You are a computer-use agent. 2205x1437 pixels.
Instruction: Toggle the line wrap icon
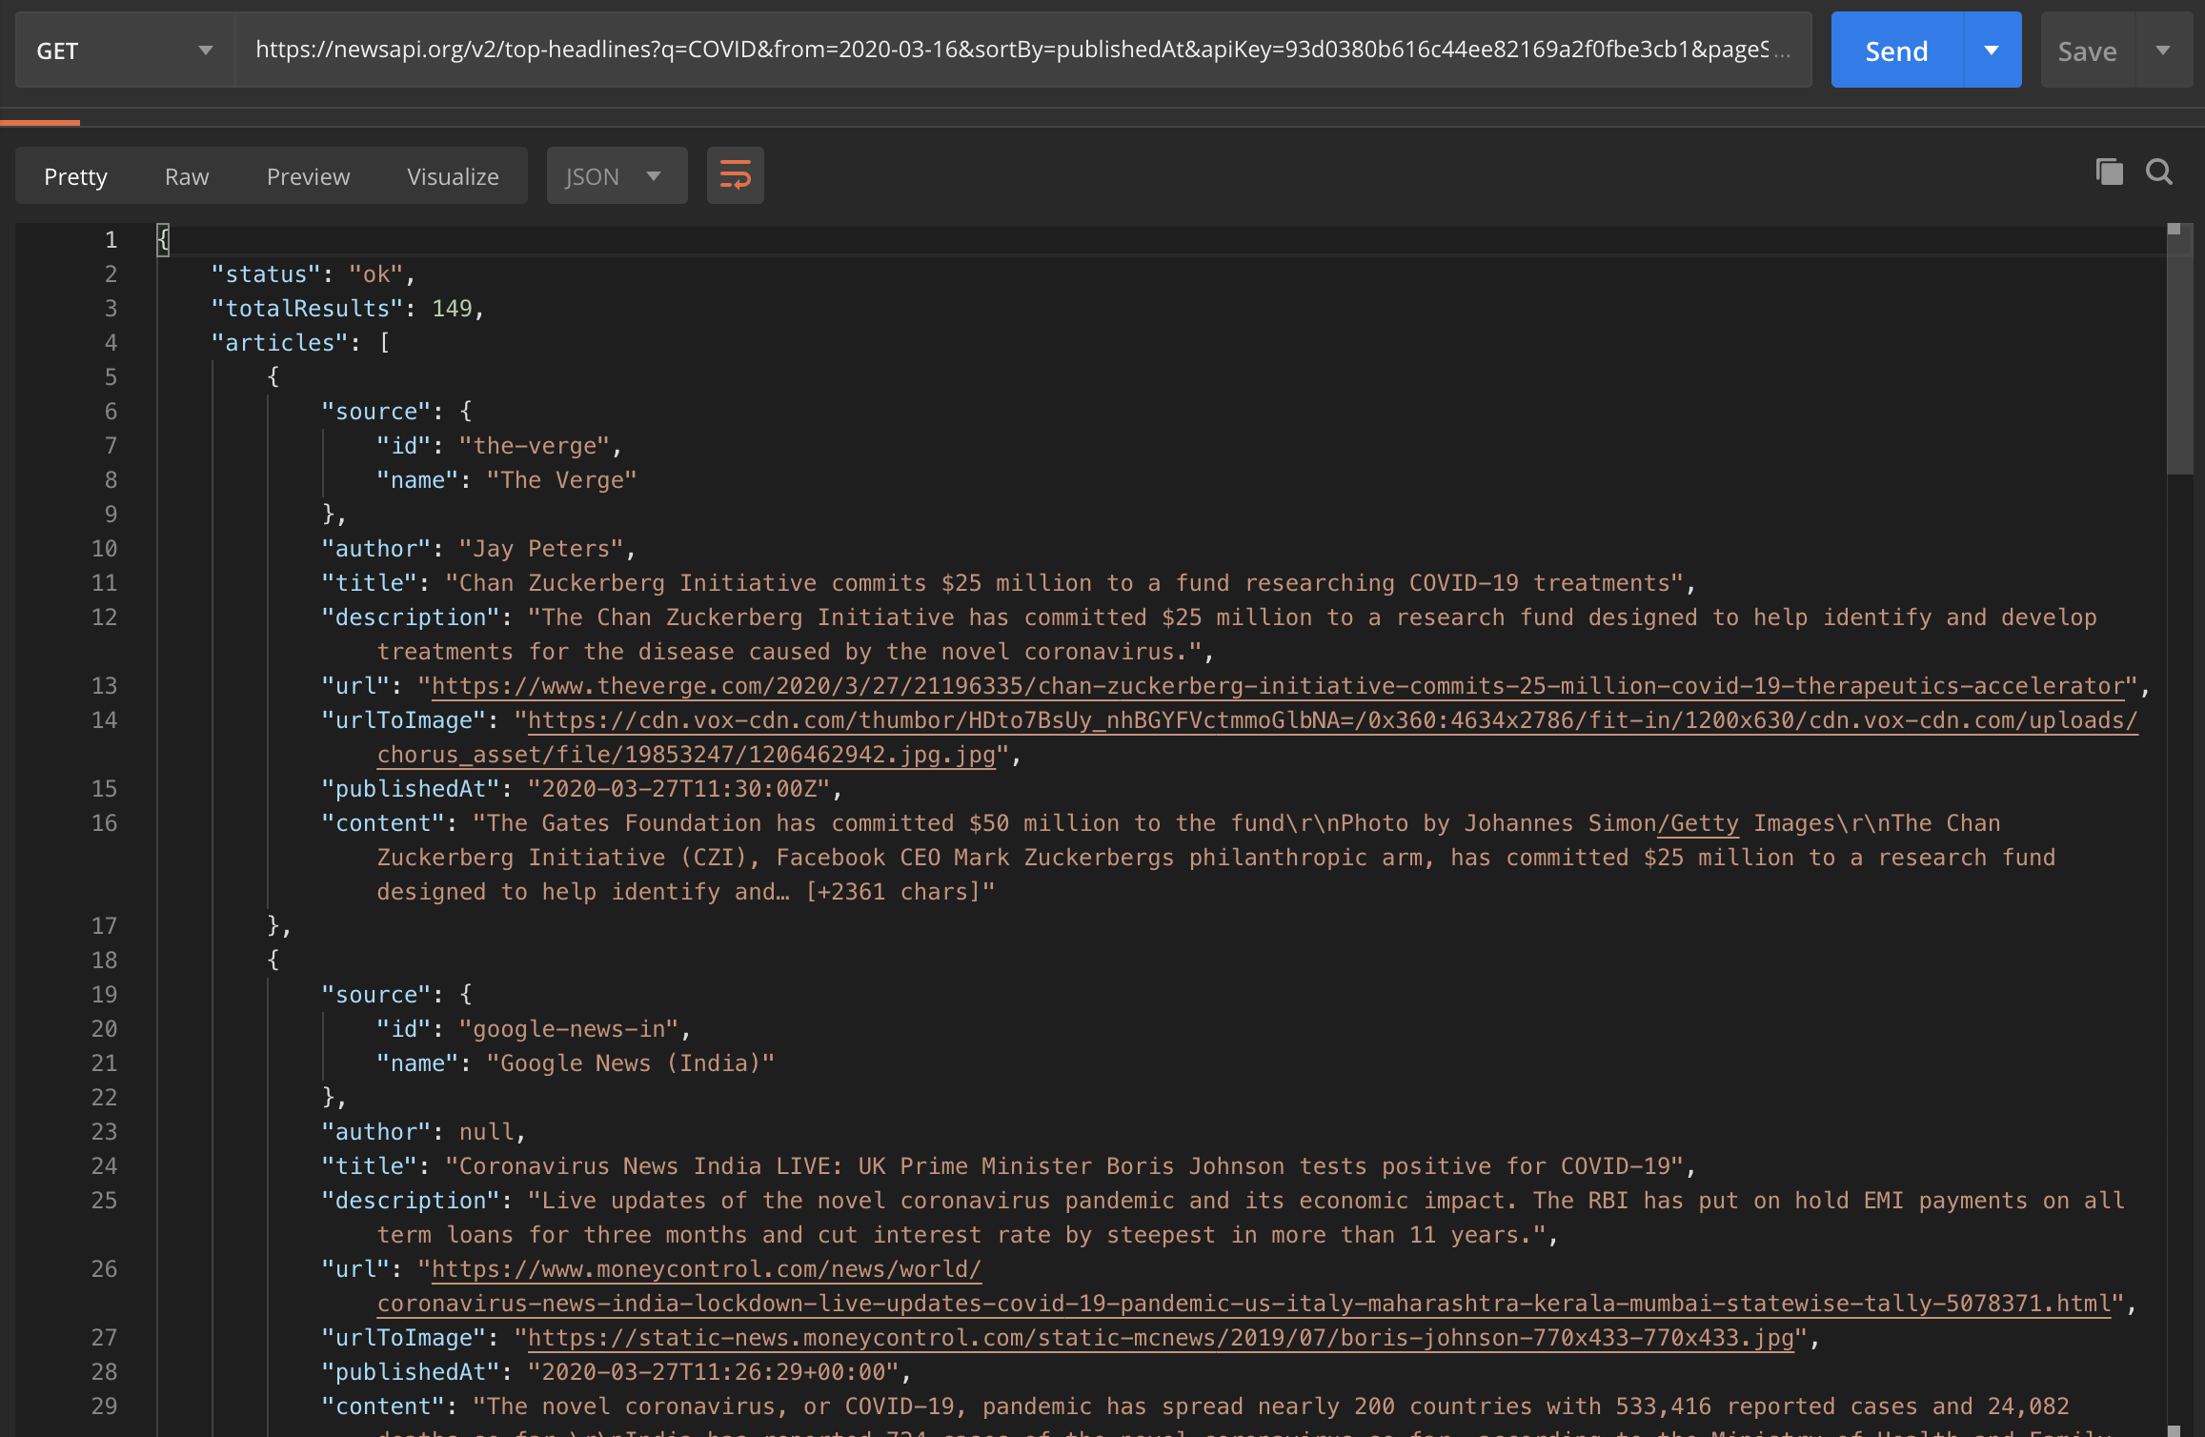click(735, 175)
